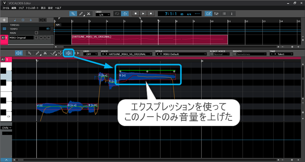The image size is (305, 162).
Task: Toggle the TEMPO track blue indicator
Action: click(x=4, y=29)
